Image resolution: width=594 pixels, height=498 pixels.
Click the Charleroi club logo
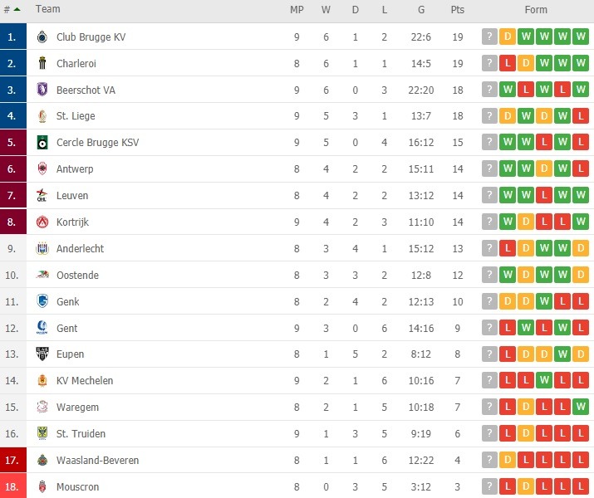[x=42, y=63]
